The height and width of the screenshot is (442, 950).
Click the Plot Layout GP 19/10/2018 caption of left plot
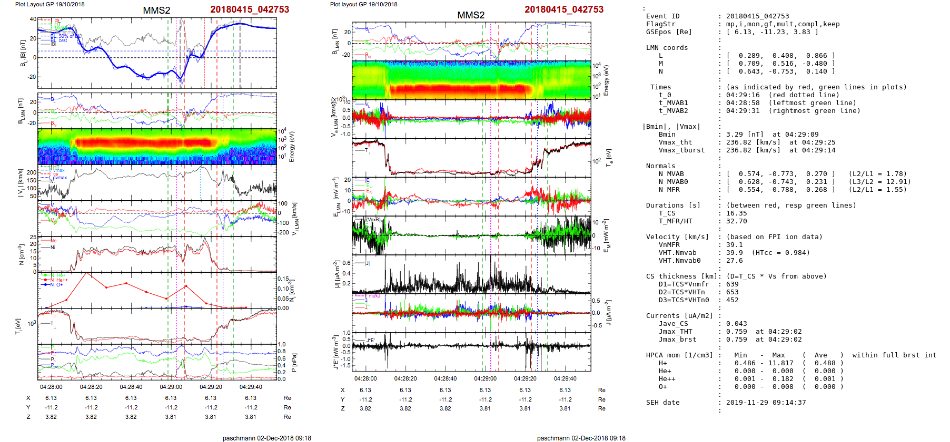click(x=50, y=4)
